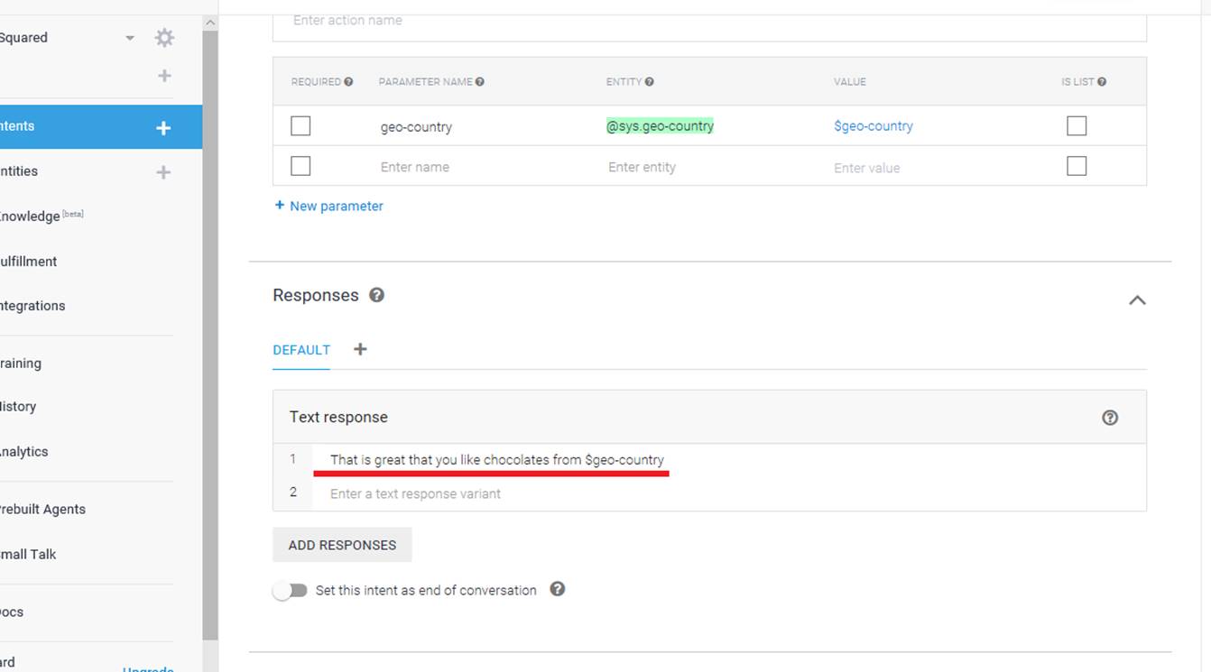Check Is List box for geo-country parameter
This screenshot has width=1211, height=672.
coord(1076,126)
